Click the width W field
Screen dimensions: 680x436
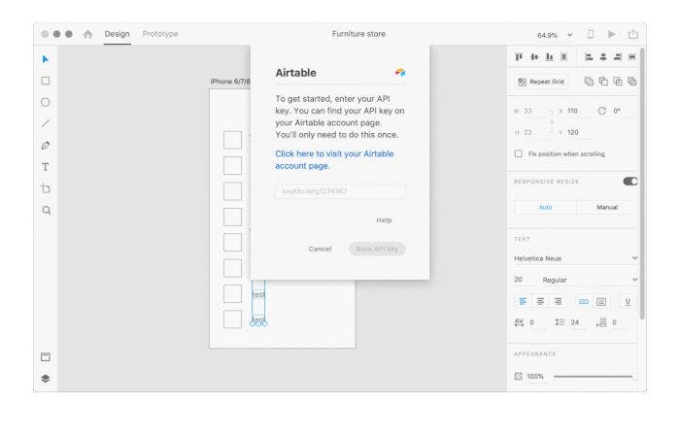(x=534, y=111)
